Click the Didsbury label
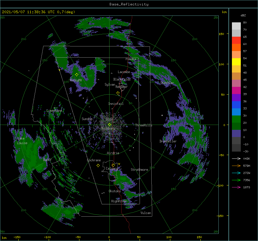 pyautogui.click(x=108, y=128)
